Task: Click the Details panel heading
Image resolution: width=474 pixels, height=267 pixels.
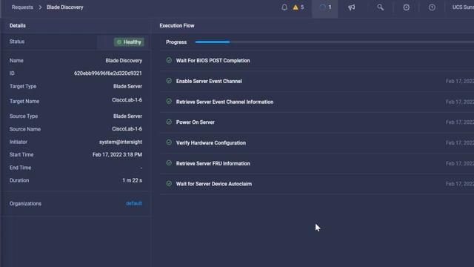Action: coord(18,26)
